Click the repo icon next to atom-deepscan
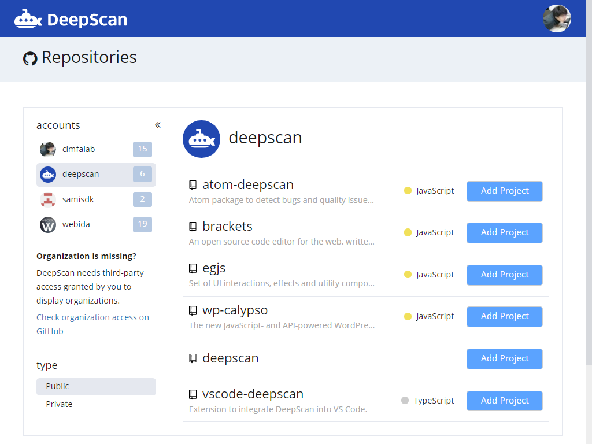Viewport: 592px width, 444px height. click(x=193, y=185)
